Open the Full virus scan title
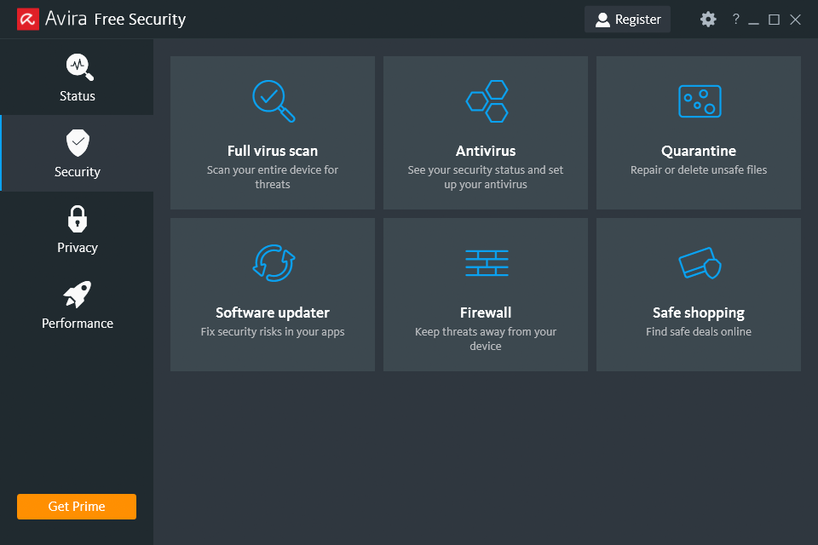Screen dimensions: 818x545 coord(273,151)
